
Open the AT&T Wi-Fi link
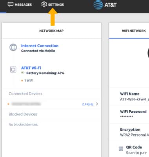pyautogui.click(x=31, y=68)
